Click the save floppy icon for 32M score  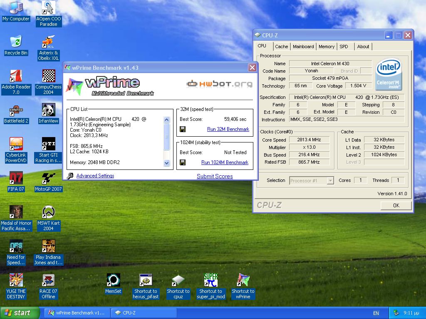click(183, 129)
